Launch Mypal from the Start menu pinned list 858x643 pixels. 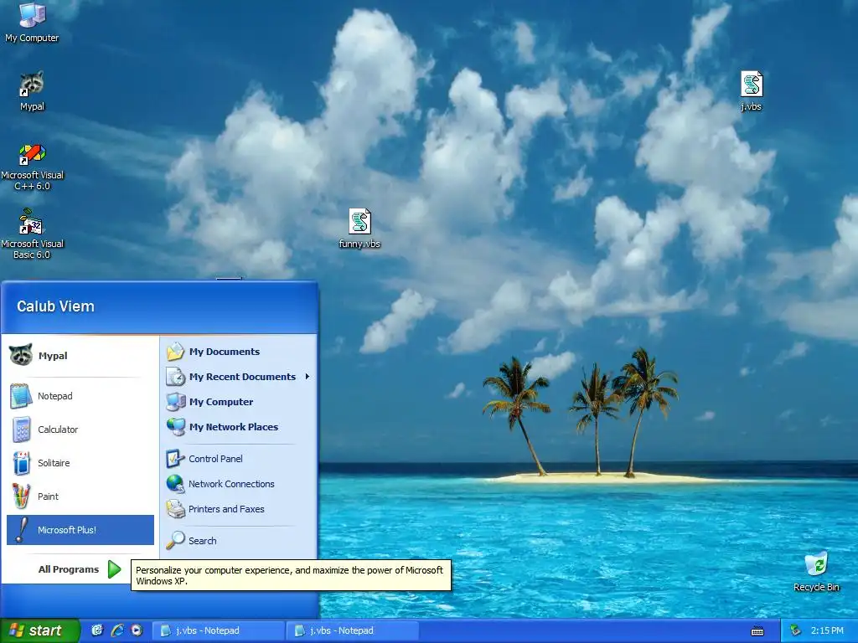click(80, 355)
